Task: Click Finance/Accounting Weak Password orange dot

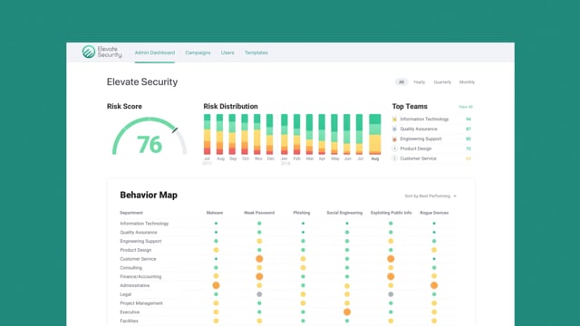Action: [259, 276]
